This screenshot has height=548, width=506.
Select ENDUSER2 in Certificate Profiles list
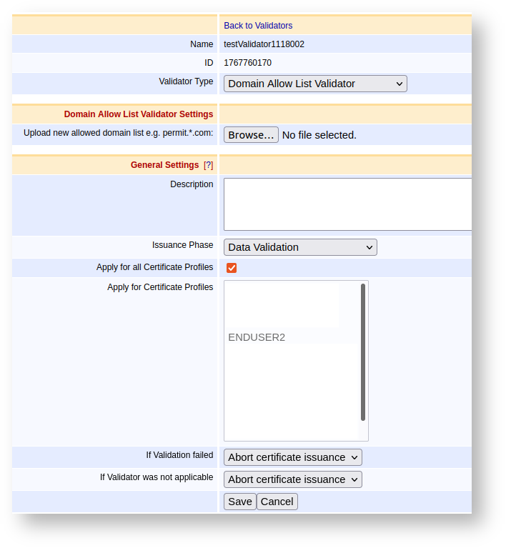(257, 337)
